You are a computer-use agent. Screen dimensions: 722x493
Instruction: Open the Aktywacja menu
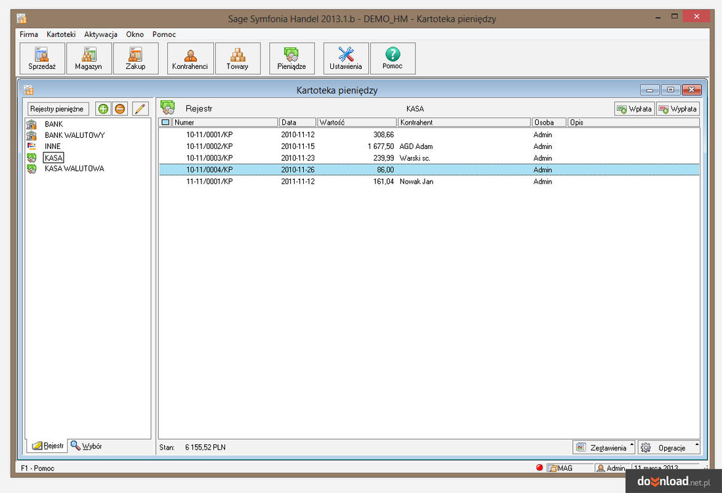[x=100, y=35]
